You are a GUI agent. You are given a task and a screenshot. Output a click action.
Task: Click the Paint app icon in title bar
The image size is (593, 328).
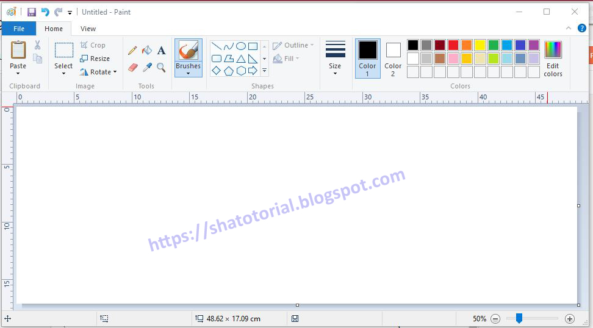[12, 12]
